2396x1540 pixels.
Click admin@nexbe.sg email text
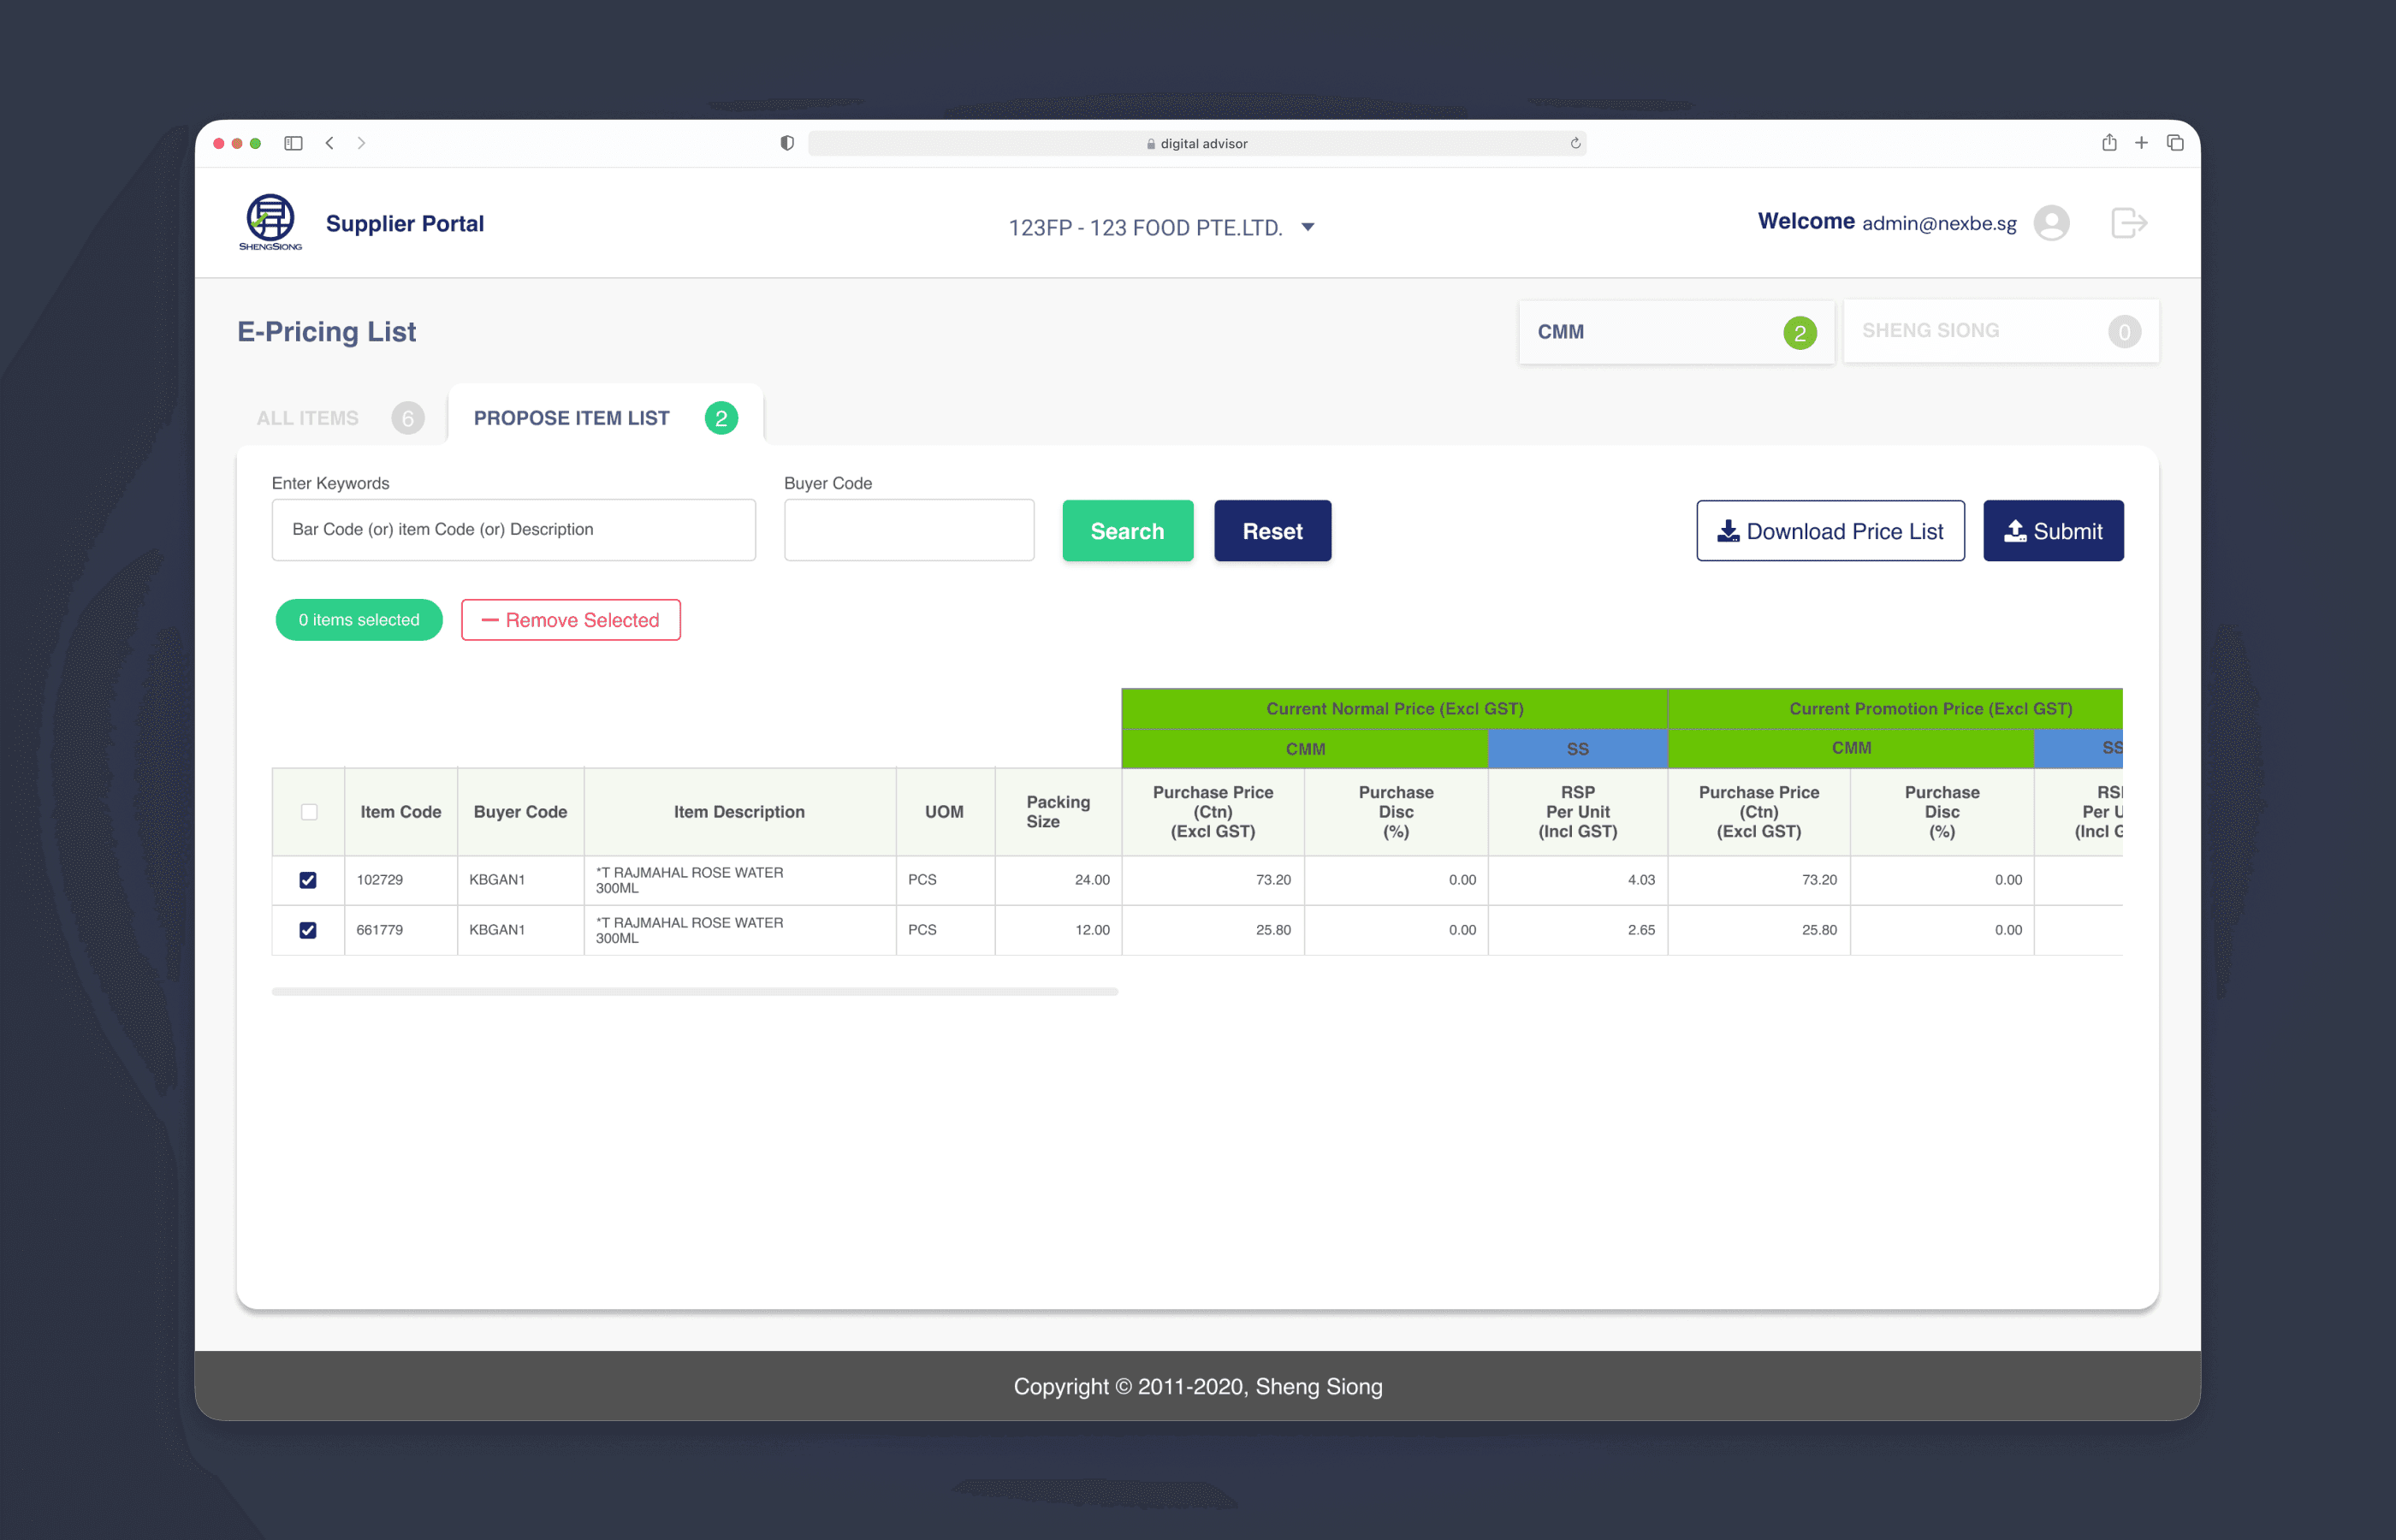[1939, 223]
